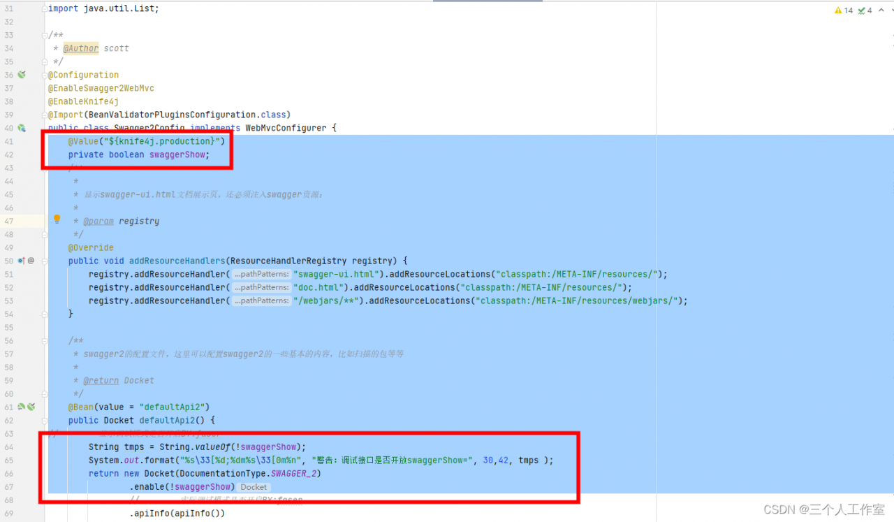Image resolution: width=894 pixels, height=522 pixels.
Task: Click the @return tag at line 59
Action: coord(101,380)
